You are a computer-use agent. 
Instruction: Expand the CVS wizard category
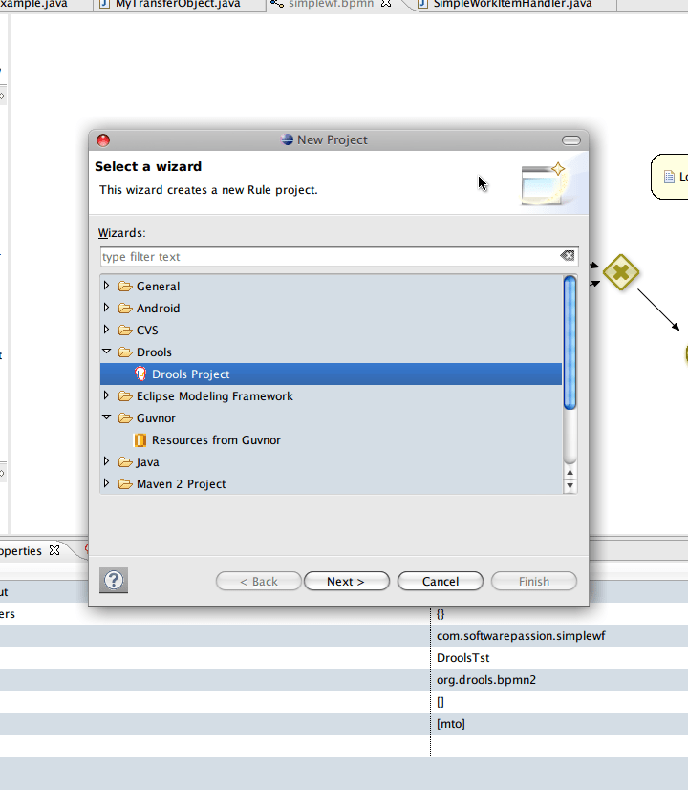(x=106, y=330)
